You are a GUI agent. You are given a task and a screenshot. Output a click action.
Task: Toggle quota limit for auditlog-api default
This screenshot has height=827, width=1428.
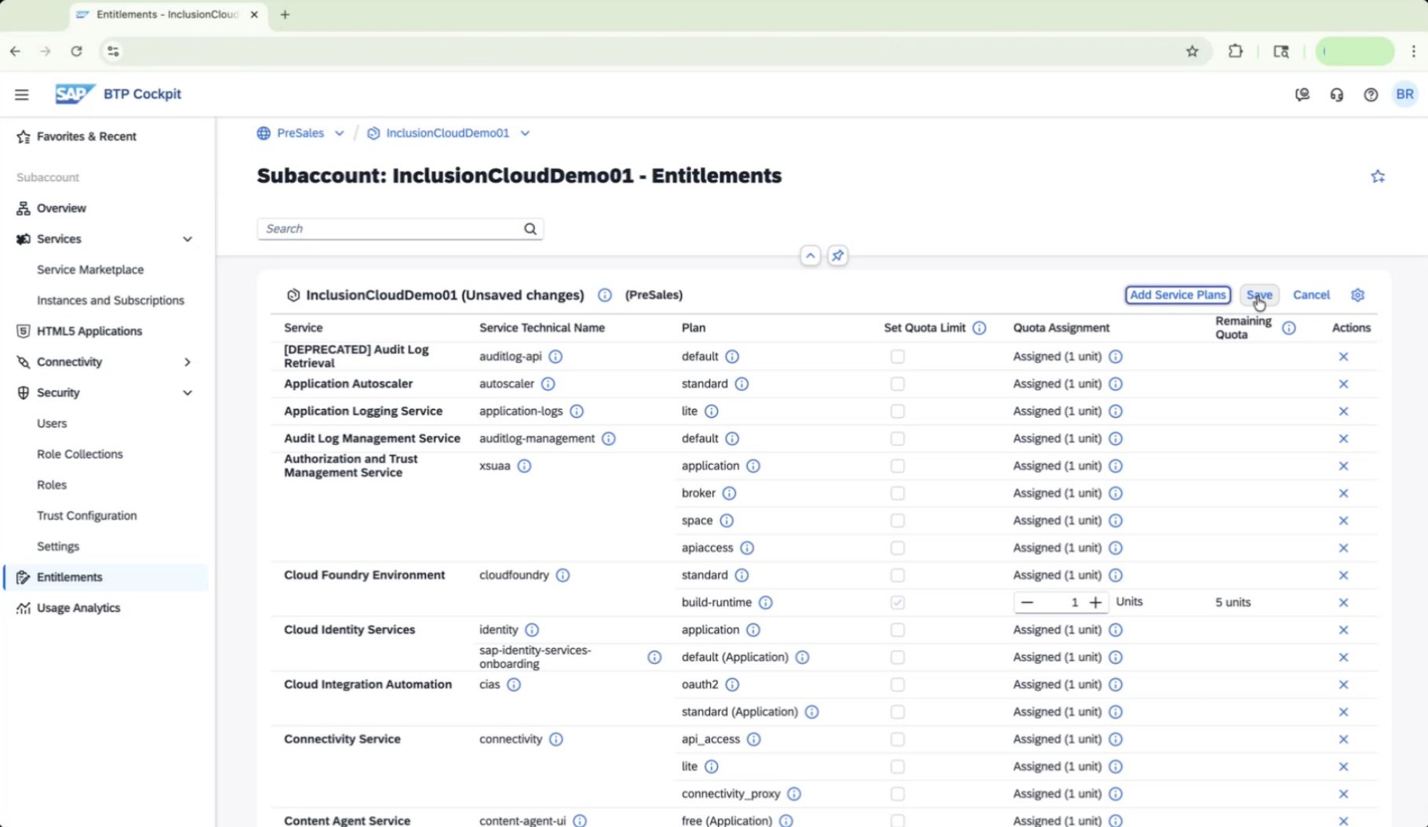click(x=898, y=357)
